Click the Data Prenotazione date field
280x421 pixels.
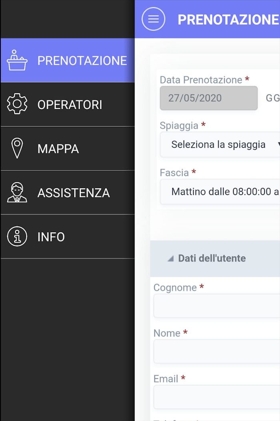click(209, 98)
